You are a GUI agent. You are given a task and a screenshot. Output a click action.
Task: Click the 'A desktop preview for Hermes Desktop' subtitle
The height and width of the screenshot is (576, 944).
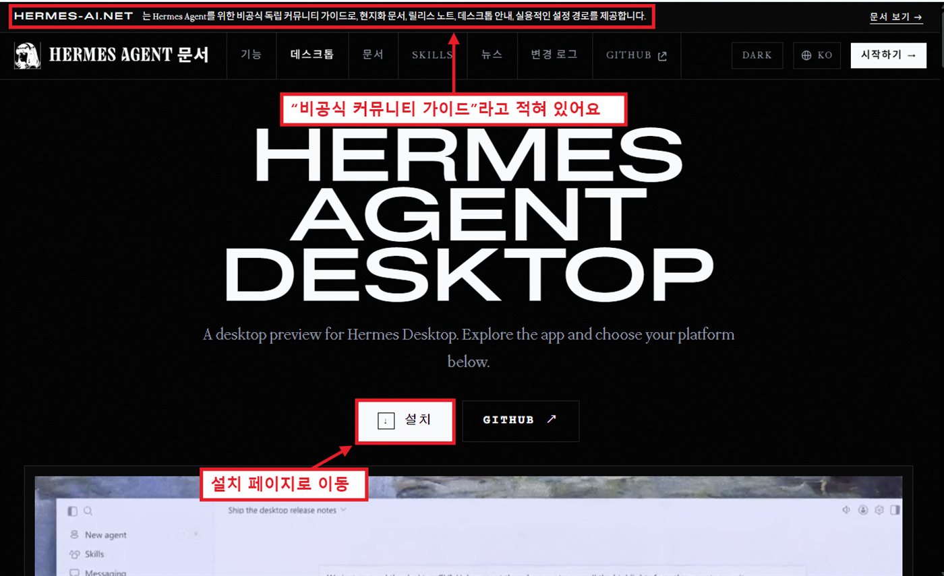pos(469,348)
